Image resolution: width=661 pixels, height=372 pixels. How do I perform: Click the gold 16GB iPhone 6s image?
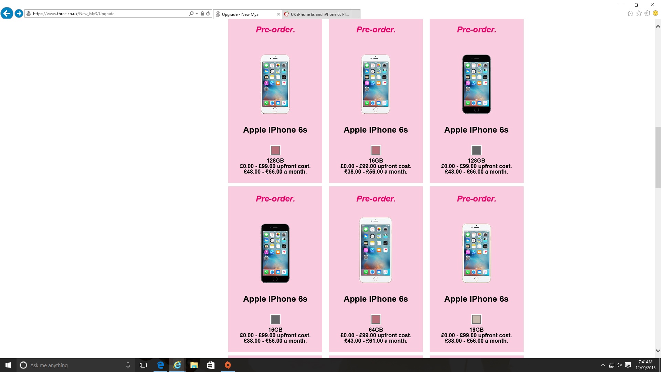click(476, 254)
